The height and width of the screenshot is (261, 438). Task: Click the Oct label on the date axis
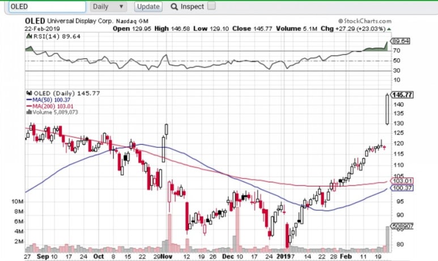coord(99,256)
